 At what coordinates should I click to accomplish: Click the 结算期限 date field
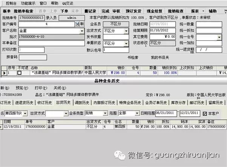tap(162, 31)
